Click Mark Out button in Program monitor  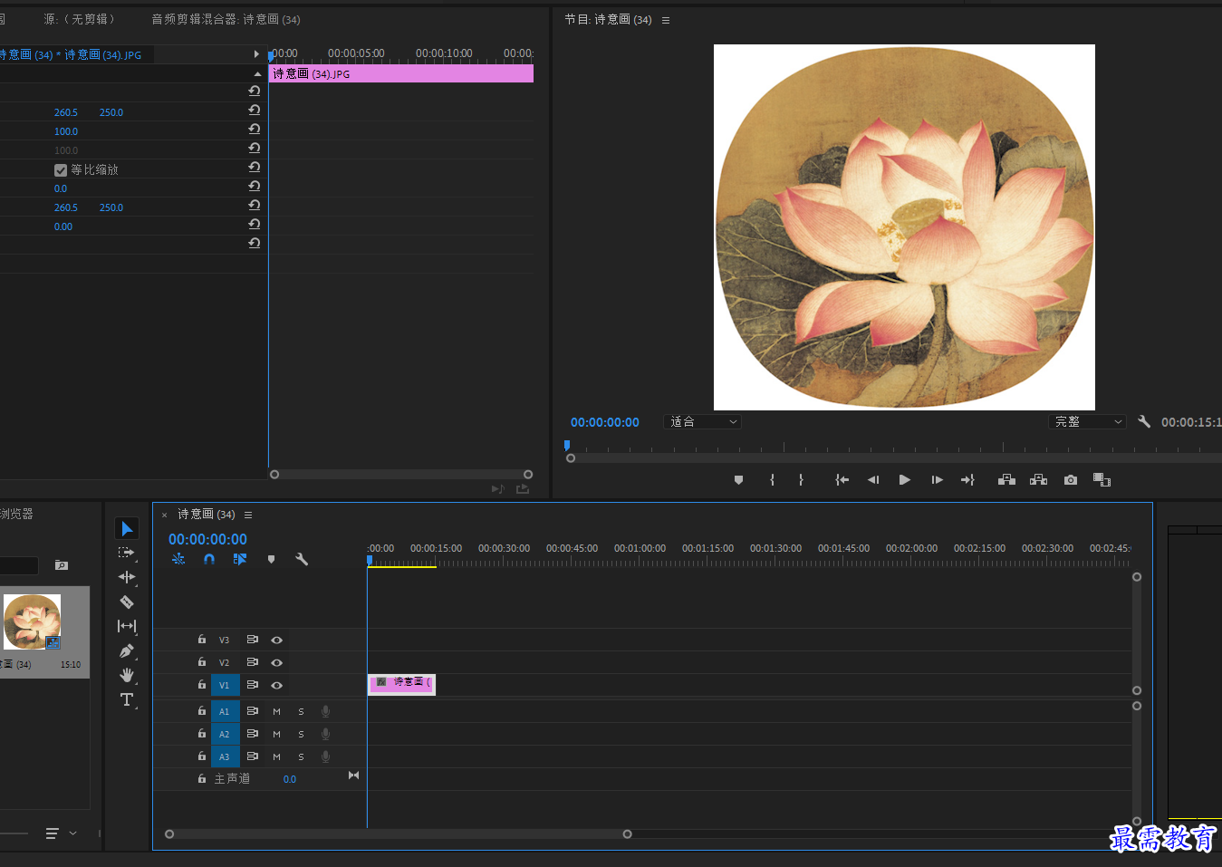click(x=801, y=480)
